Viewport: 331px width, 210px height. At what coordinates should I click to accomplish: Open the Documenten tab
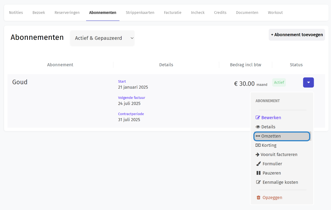(x=247, y=13)
